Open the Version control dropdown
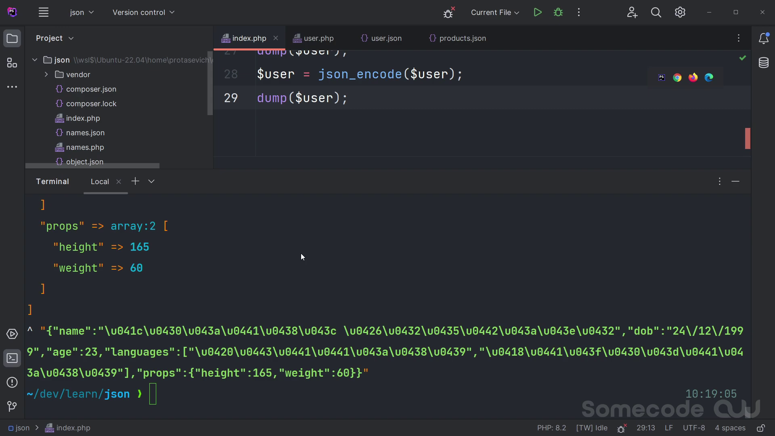 point(144,13)
